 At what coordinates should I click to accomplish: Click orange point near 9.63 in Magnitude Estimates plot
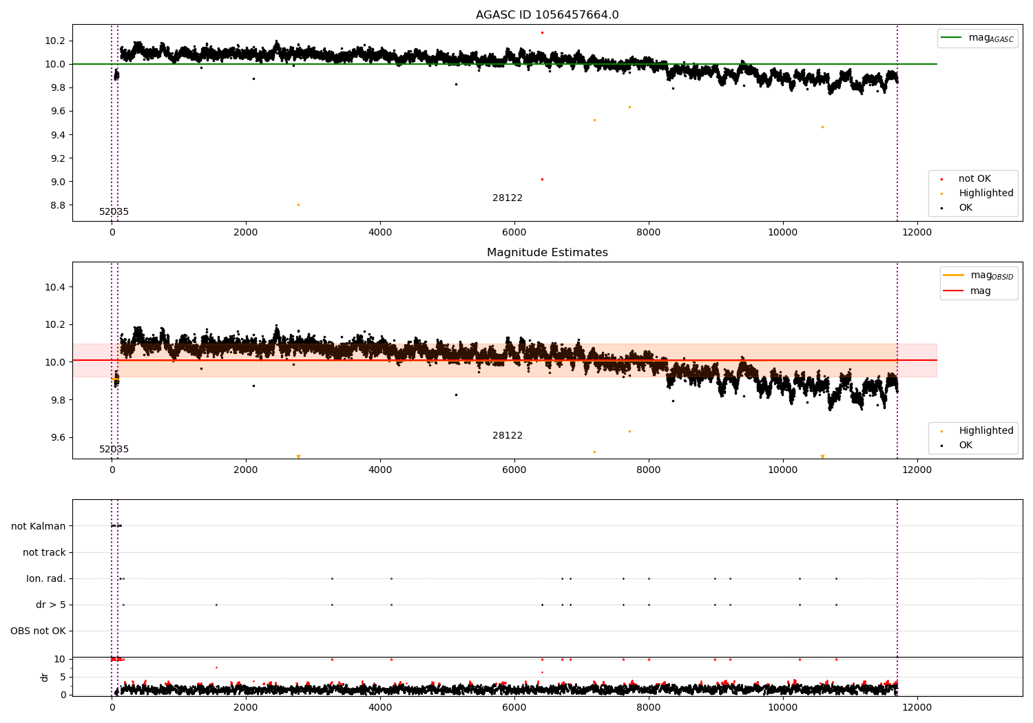coord(629,431)
